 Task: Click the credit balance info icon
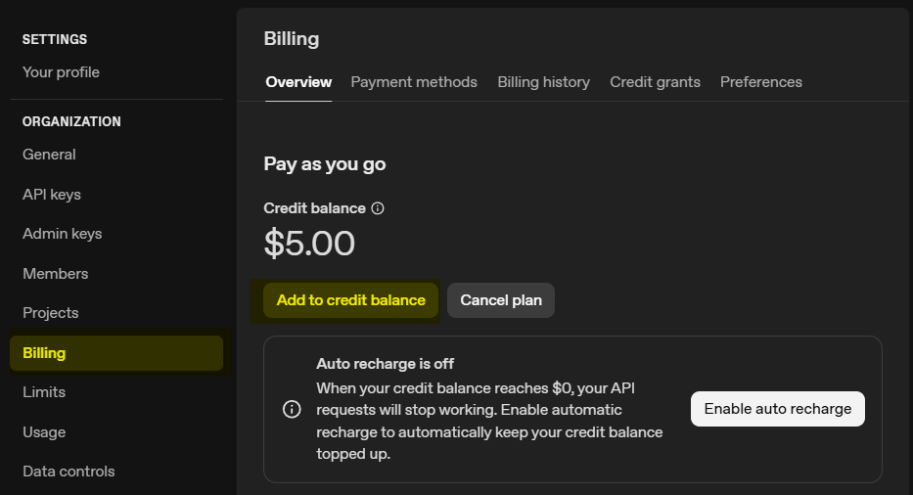(378, 208)
